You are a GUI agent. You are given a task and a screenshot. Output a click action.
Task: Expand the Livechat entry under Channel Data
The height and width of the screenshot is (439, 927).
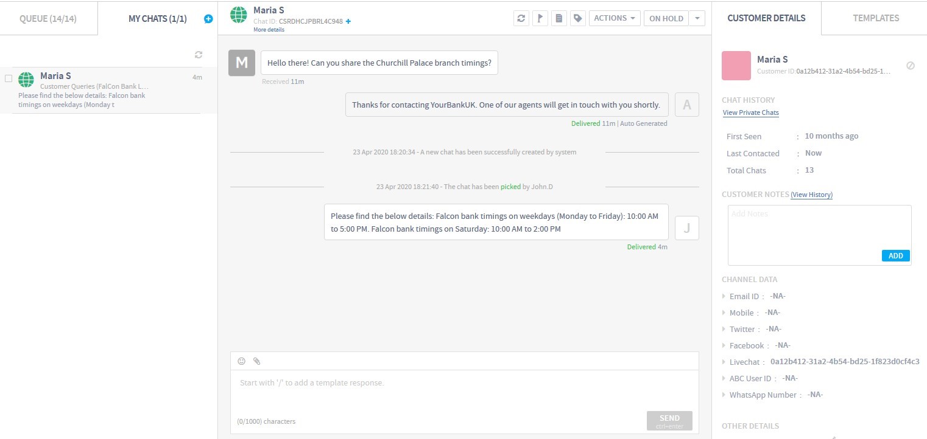pos(724,362)
